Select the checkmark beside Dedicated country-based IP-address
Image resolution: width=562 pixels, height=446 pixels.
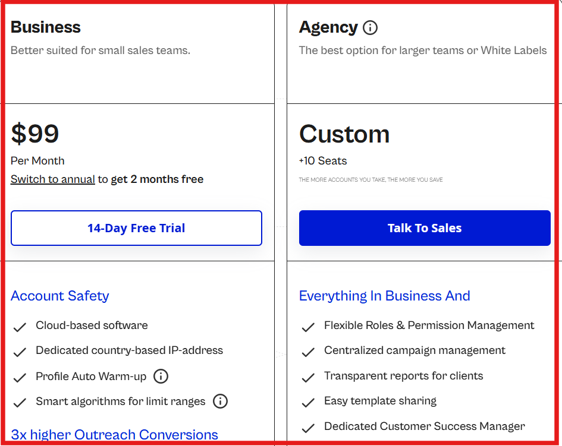(x=20, y=350)
